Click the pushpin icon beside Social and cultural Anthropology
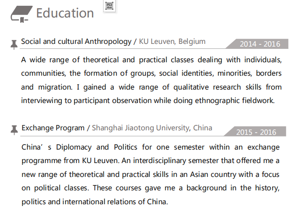290x215 pixels. pos(14,43)
